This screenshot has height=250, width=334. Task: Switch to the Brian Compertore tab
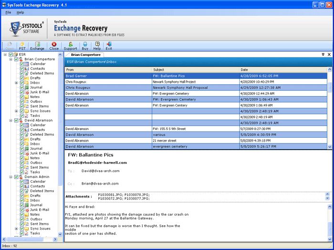(83, 54)
